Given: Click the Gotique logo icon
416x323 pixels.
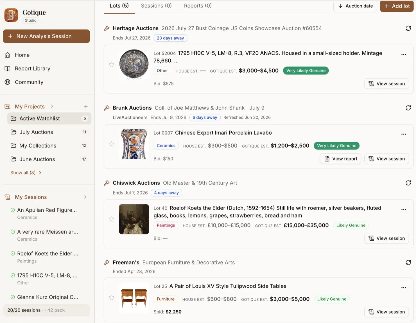Looking at the screenshot, I should point(11,15).
